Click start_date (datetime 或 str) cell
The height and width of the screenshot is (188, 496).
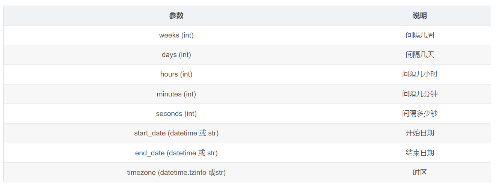click(x=176, y=133)
